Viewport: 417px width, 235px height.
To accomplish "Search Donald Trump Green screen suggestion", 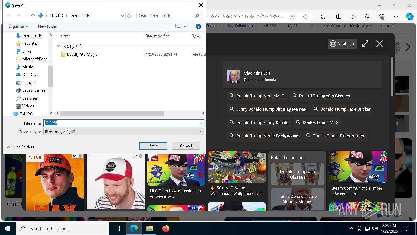I will coord(336,136).
